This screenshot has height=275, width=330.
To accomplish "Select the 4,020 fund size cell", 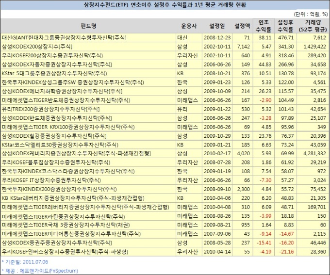I will 244,153.
